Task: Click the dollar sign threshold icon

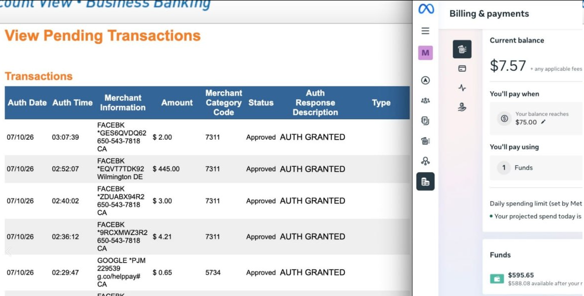Action: coord(504,119)
